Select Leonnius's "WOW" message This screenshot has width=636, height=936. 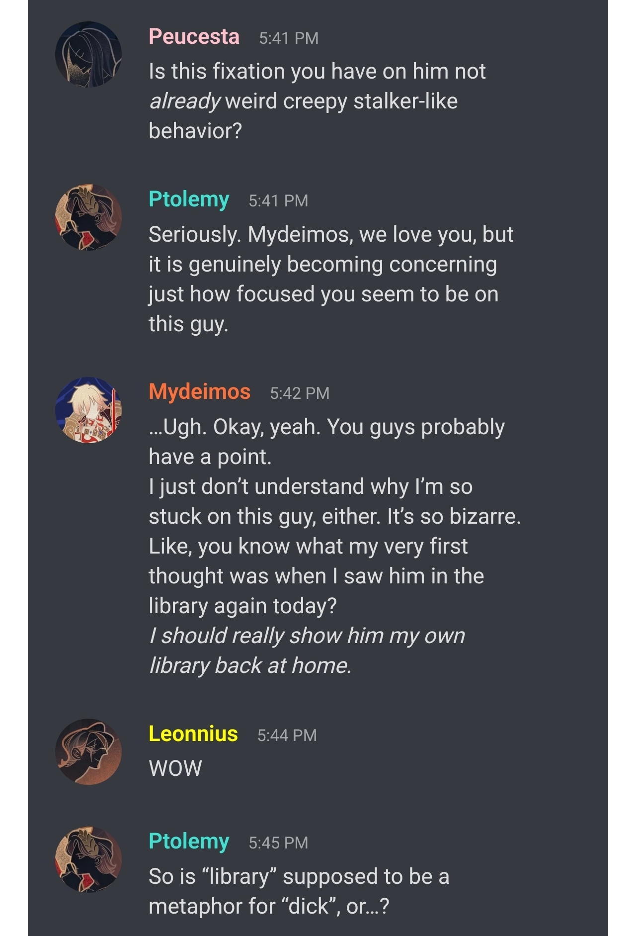(x=175, y=768)
